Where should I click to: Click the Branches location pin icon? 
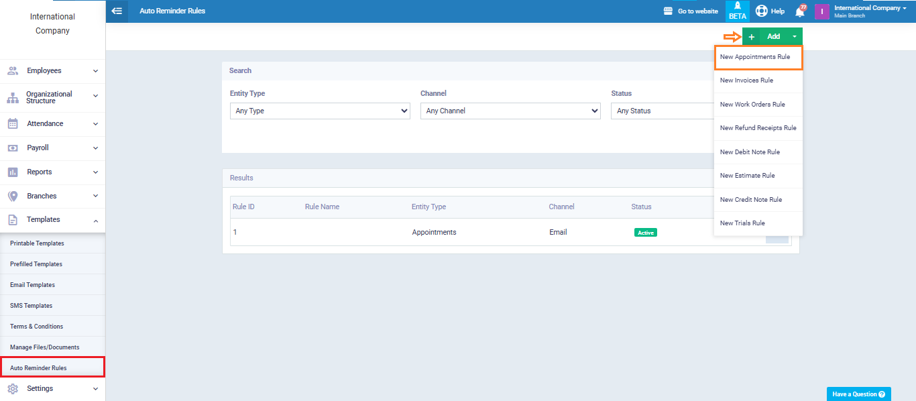13,196
